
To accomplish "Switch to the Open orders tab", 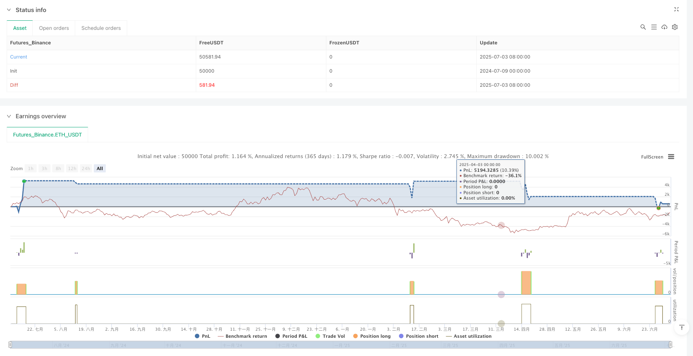I will pyautogui.click(x=54, y=28).
